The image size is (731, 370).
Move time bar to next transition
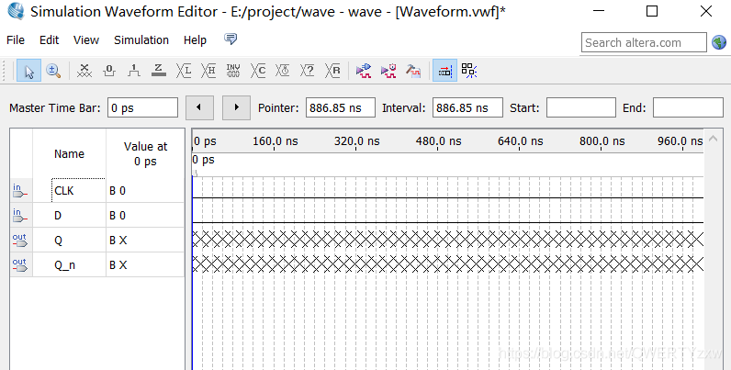tap(236, 107)
